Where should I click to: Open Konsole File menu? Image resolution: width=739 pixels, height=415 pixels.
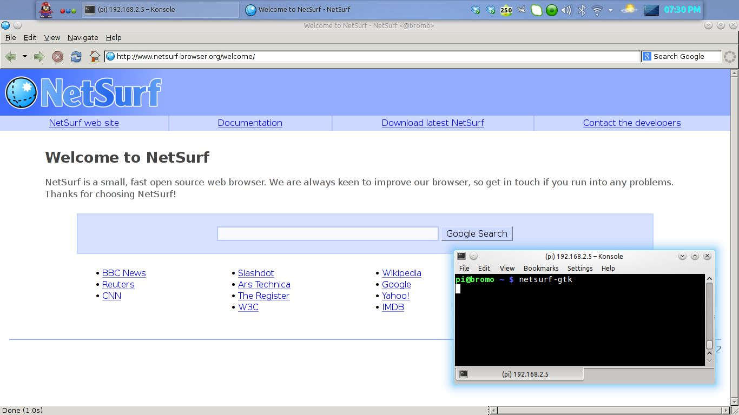point(464,268)
